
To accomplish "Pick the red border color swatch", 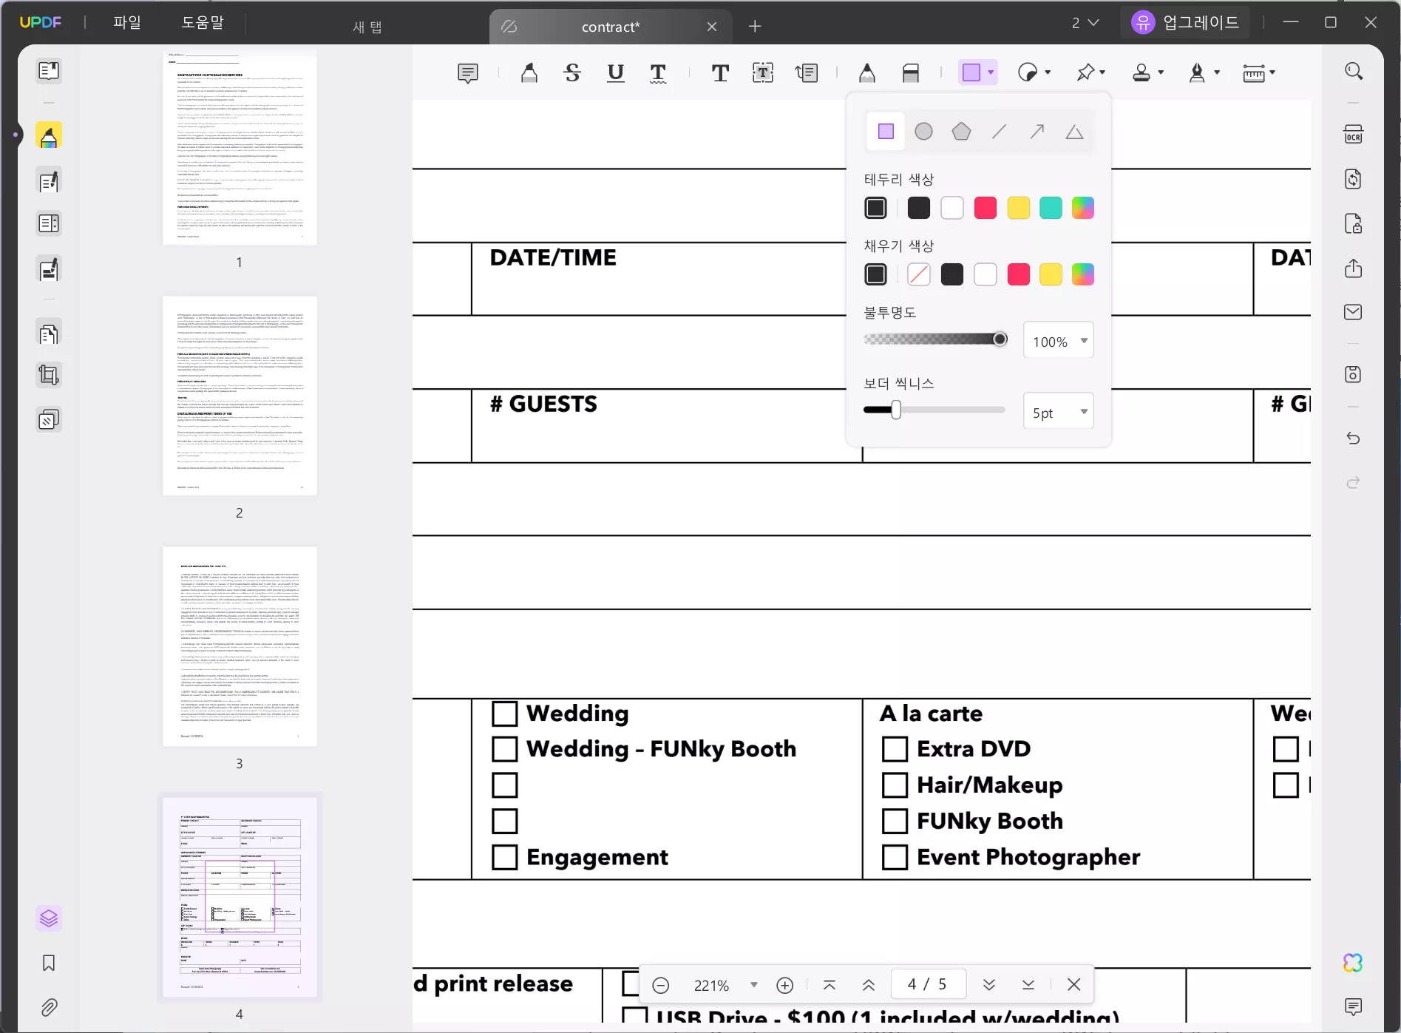I will point(986,209).
